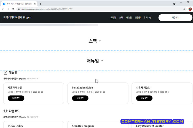
Task: Go back using the browser back arrow
Action: point(3,9)
